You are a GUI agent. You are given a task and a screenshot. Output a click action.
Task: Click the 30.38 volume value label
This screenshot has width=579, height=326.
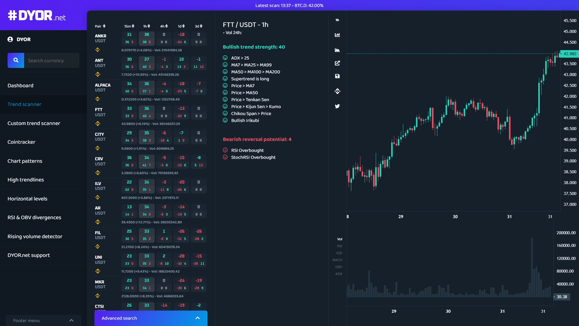pyautogui.click(x=561, y=297)
